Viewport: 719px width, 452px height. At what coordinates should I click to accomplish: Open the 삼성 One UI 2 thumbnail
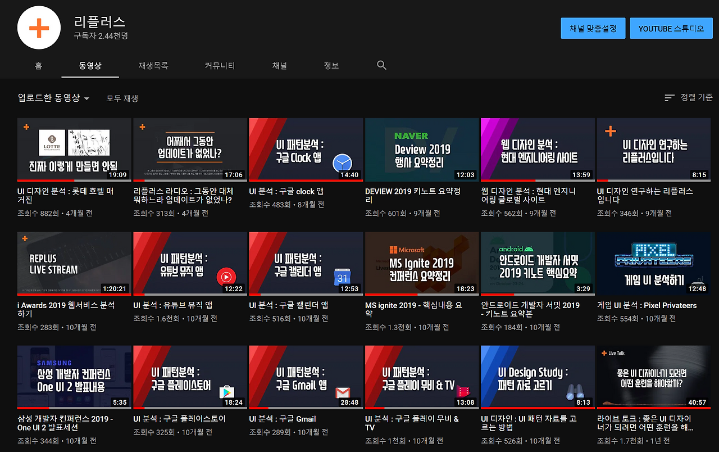click(74, 377)
